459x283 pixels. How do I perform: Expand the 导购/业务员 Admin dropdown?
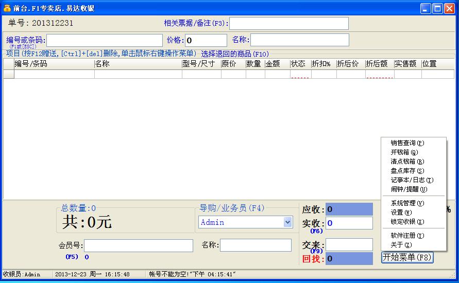click(287, 222)
